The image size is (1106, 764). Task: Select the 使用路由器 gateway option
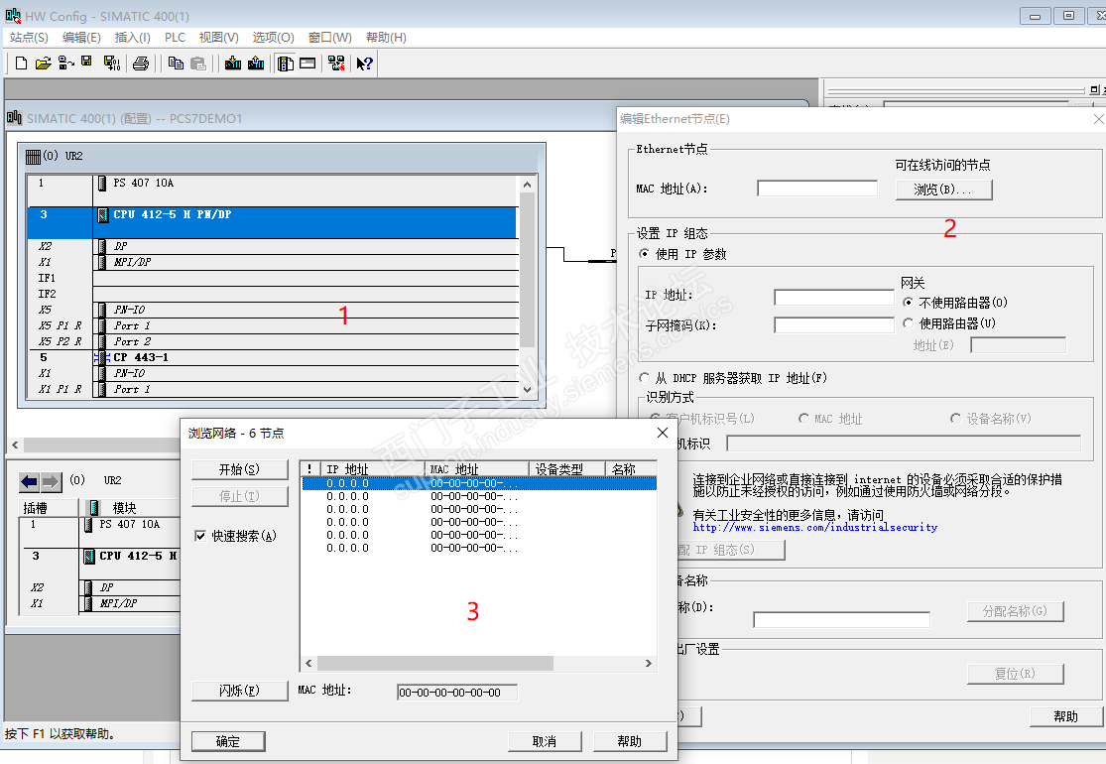908,323
